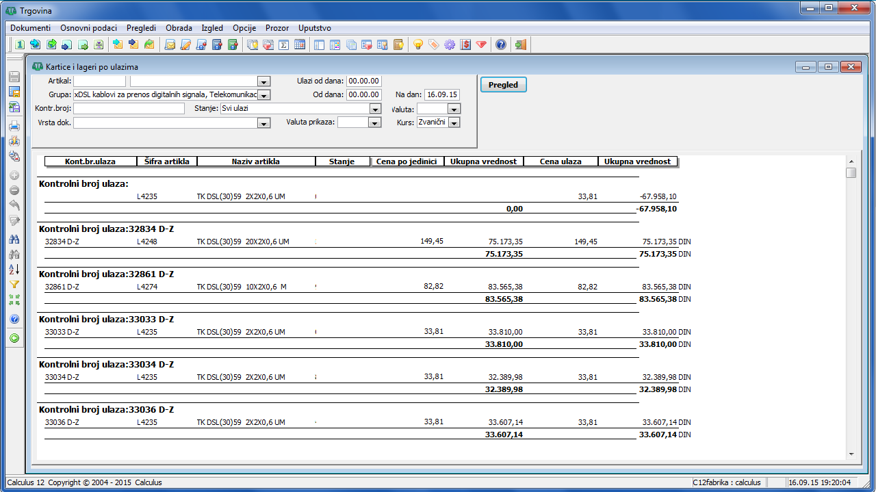Open the Stanje dropdown list
876x492 pixels.
coord(374,109)
